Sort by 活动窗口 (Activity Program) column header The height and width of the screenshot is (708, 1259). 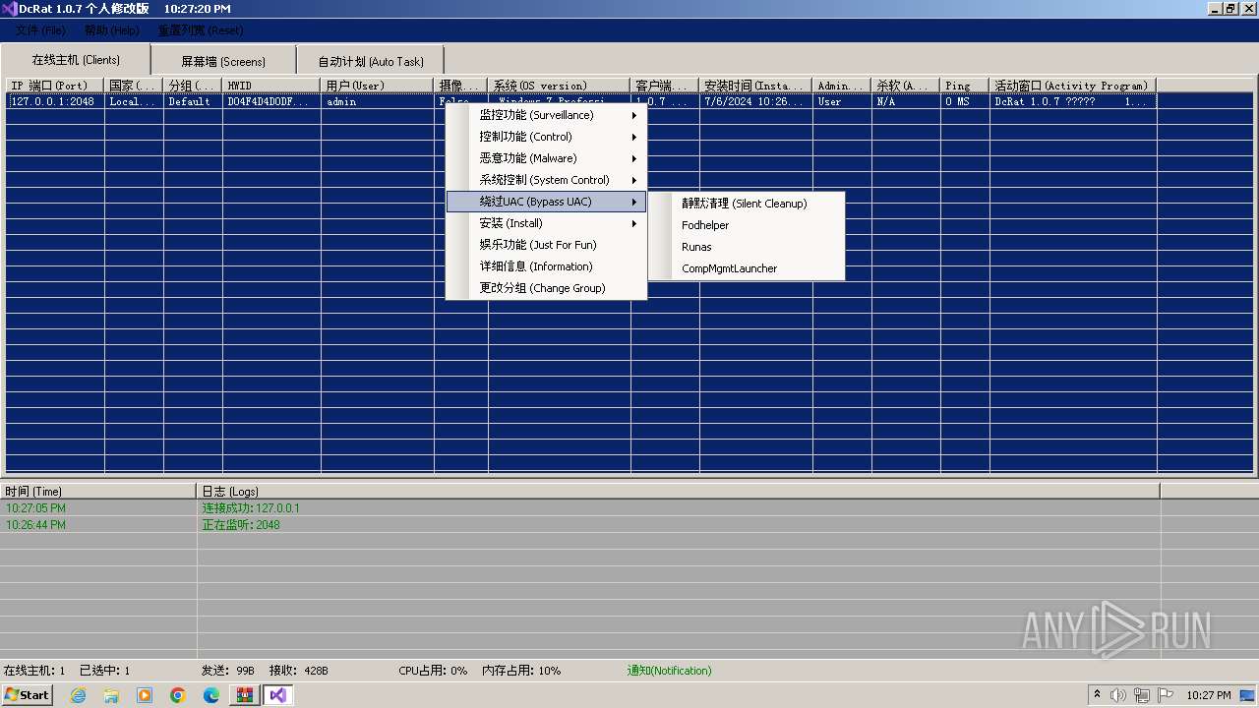pyautogui.click(x=1073, y=86)
